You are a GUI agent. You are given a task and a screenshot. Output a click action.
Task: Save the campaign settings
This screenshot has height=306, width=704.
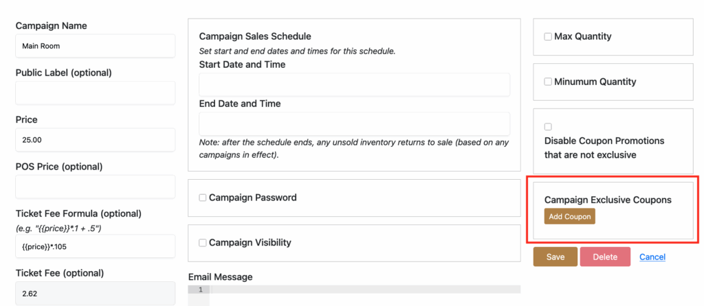pyautogui.click(x=555, y=257)
